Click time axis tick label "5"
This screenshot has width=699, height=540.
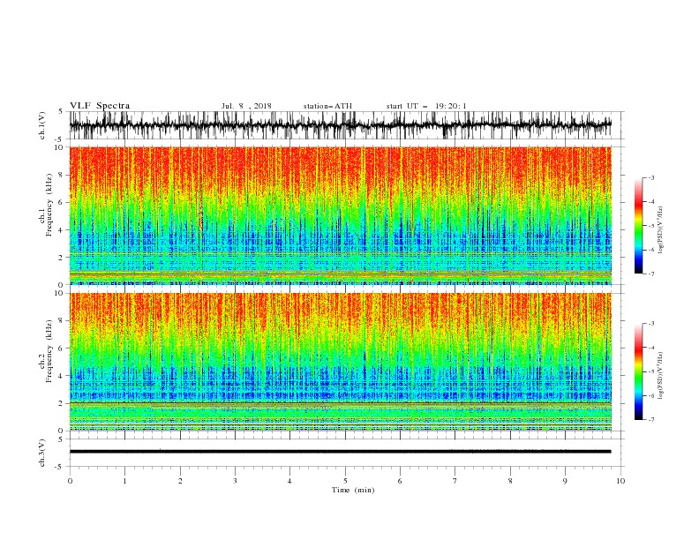pos(345,481)
